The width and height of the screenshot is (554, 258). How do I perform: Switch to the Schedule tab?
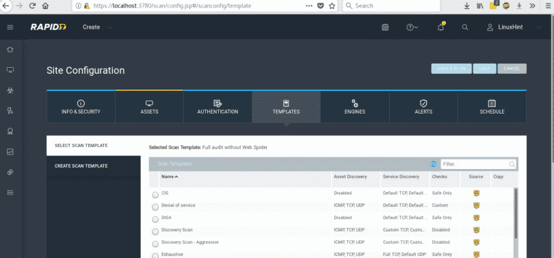tap(492, 107)
